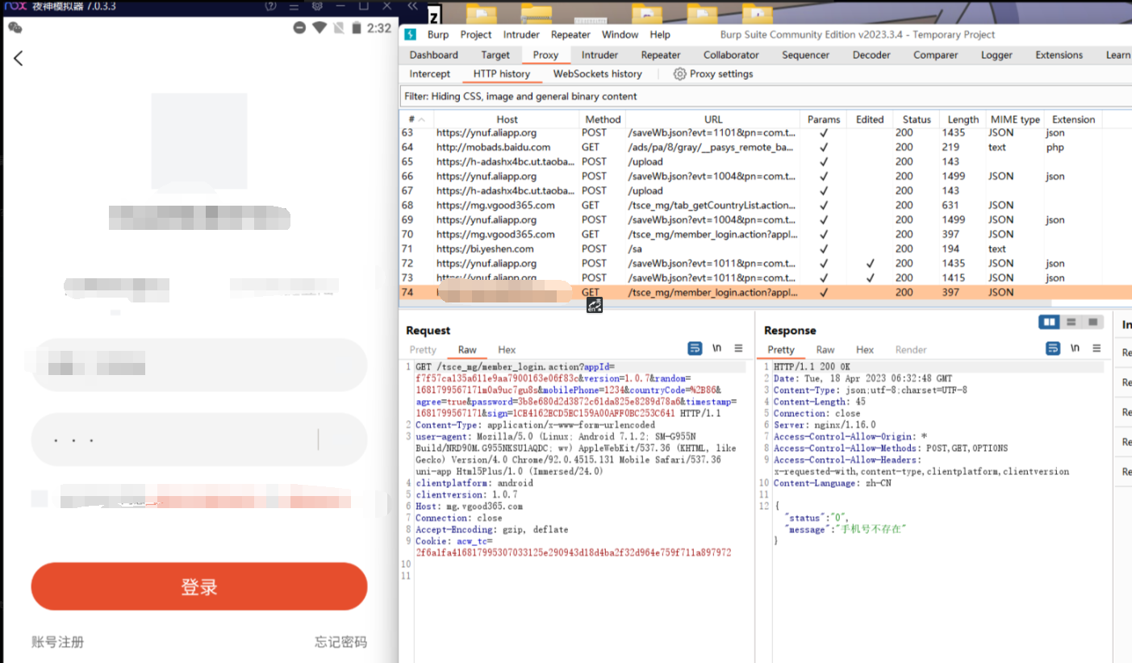Image resolution: width=1132 pixels, height=663 pixels.
Task: Open the Logger tab
Action: pos(996,55)
